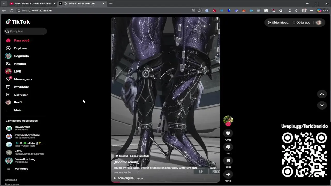Open the Atividade notifications
Viewport: 331px width, 186px height.
click(17, 87)
